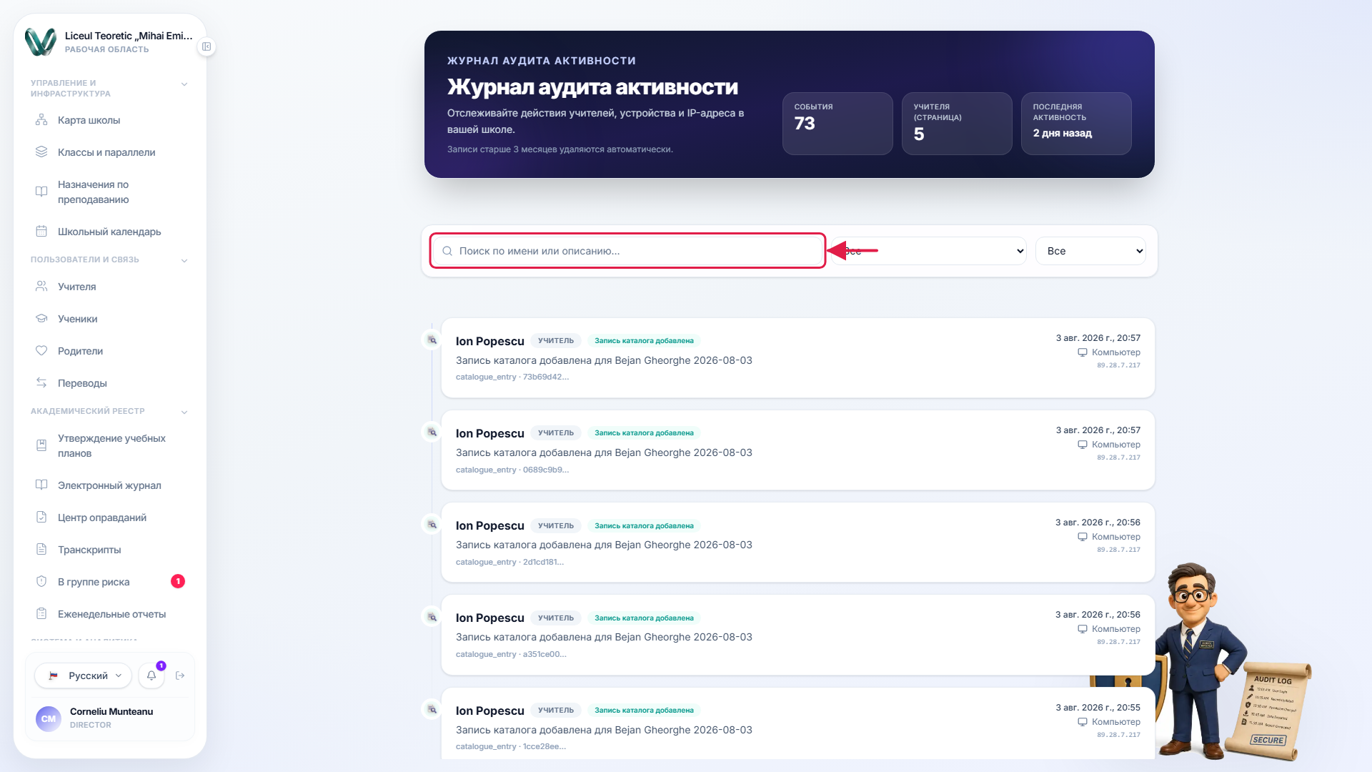The image size is (1372, 772).
Task: Collapse Академический реестр section
Action: 184,412
